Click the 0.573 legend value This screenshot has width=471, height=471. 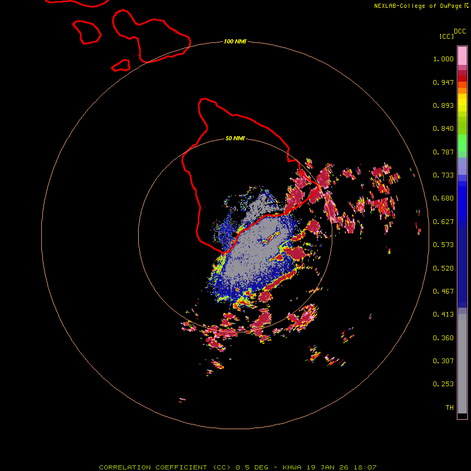443,245
